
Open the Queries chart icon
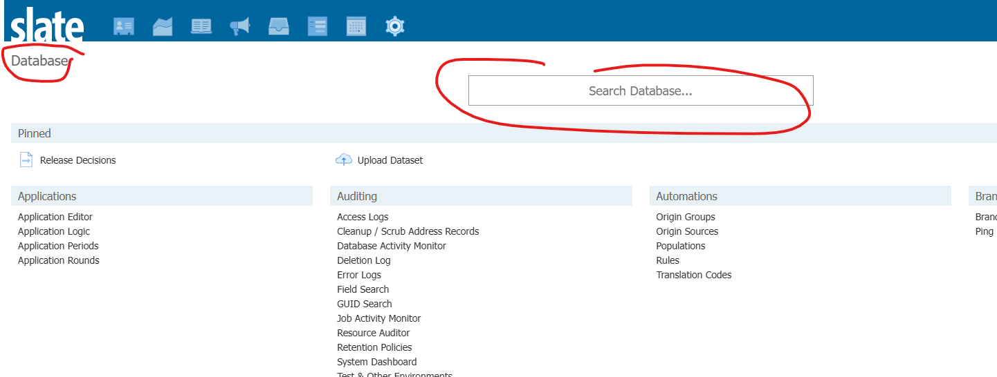163,27
